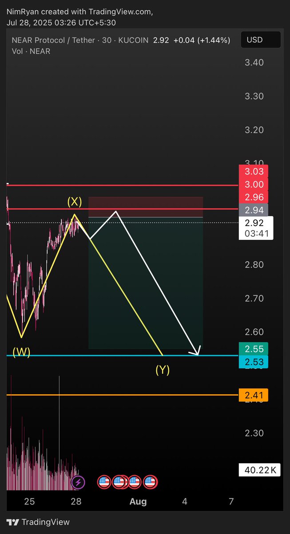The height and width of the screenshot is (534, 290).
Task: Select the gray 2.94 price label
Action: [253, 210]
